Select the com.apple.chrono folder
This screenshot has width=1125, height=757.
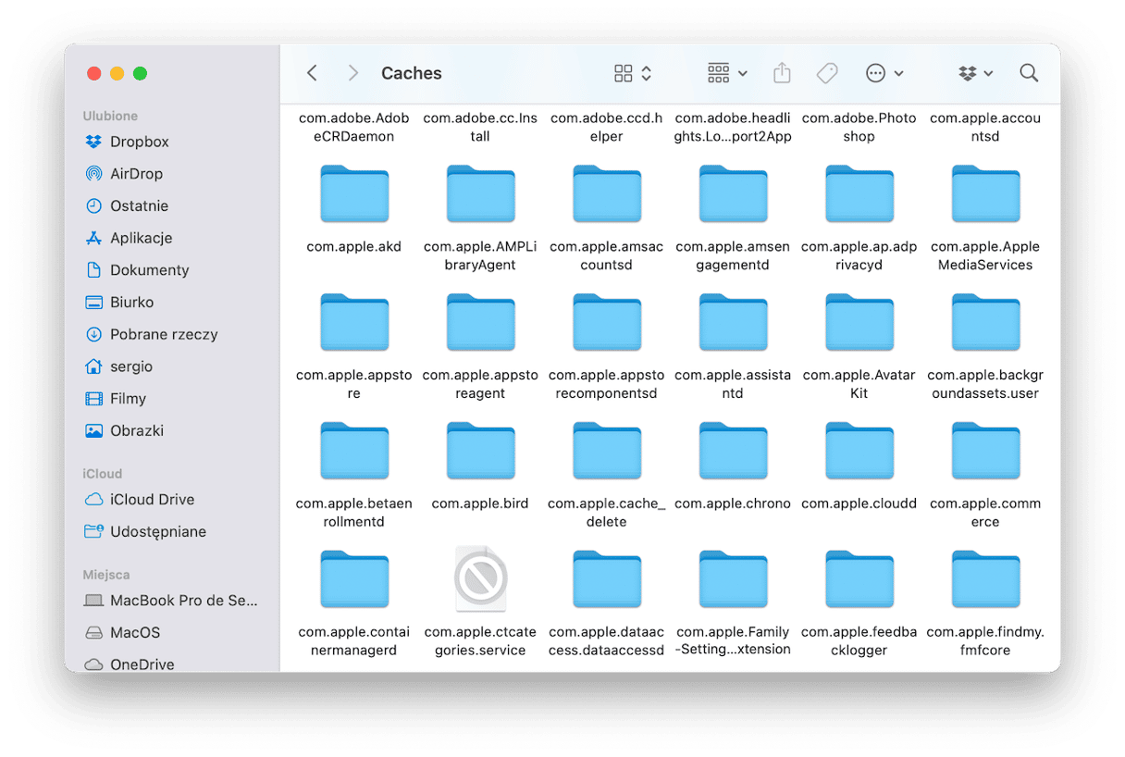(734, 452)
